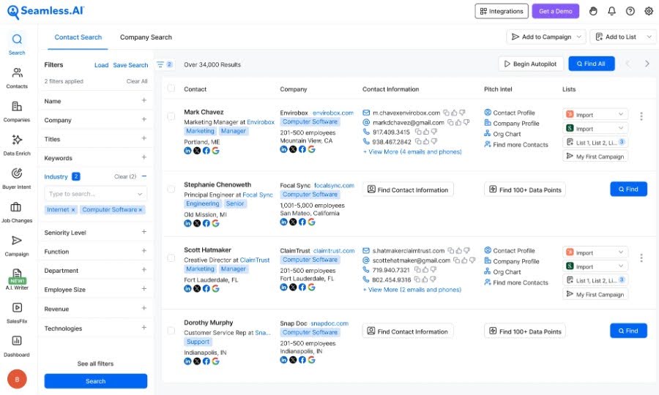
Task: Open the help question mark icon
Action: point(630,11)
